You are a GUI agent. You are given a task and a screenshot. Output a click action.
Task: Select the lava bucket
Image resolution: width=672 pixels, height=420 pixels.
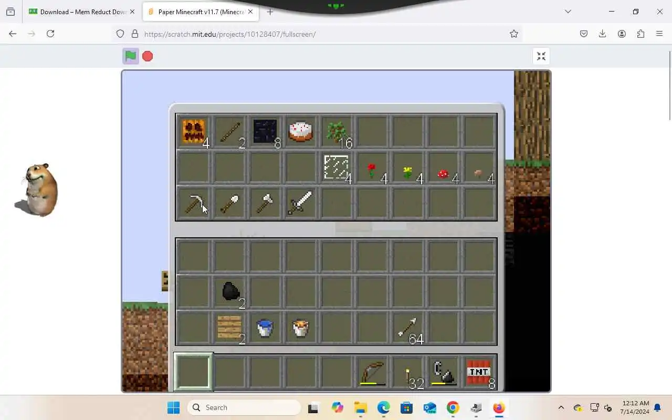click(x=301, y=328)
